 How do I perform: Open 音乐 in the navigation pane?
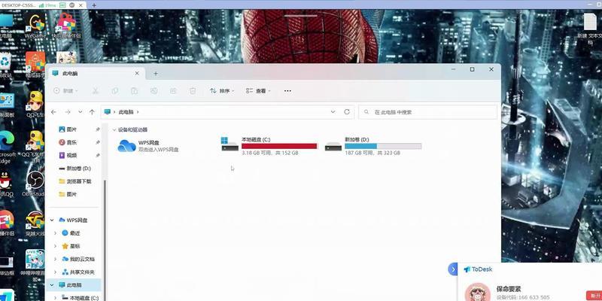click(68, 142)
